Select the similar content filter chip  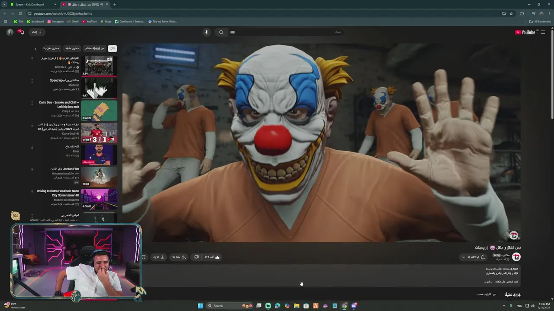coord(72,48)
